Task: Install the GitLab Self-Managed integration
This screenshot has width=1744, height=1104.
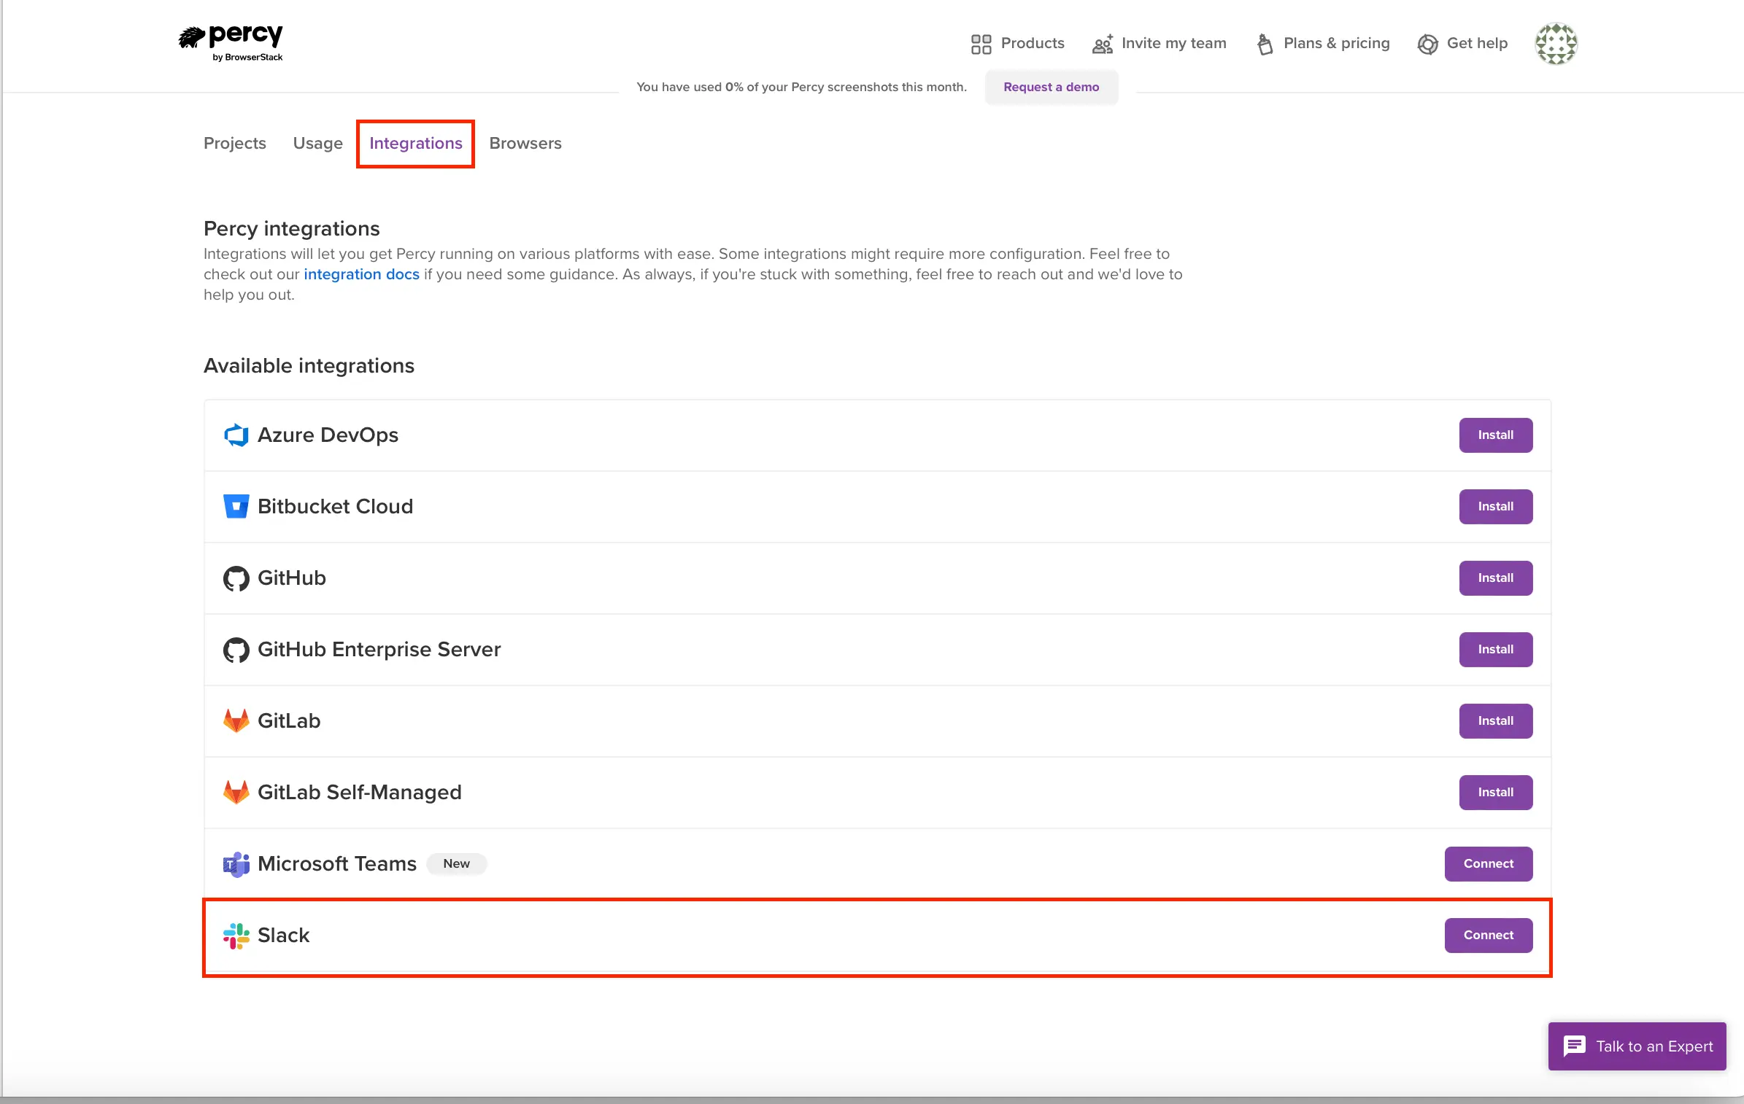Action: (x=1495, y=793)
